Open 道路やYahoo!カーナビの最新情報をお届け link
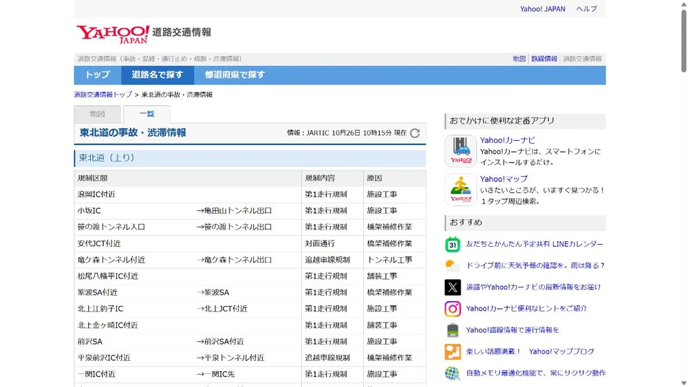Viewport: 688px width, 387px height. point(533,287)
